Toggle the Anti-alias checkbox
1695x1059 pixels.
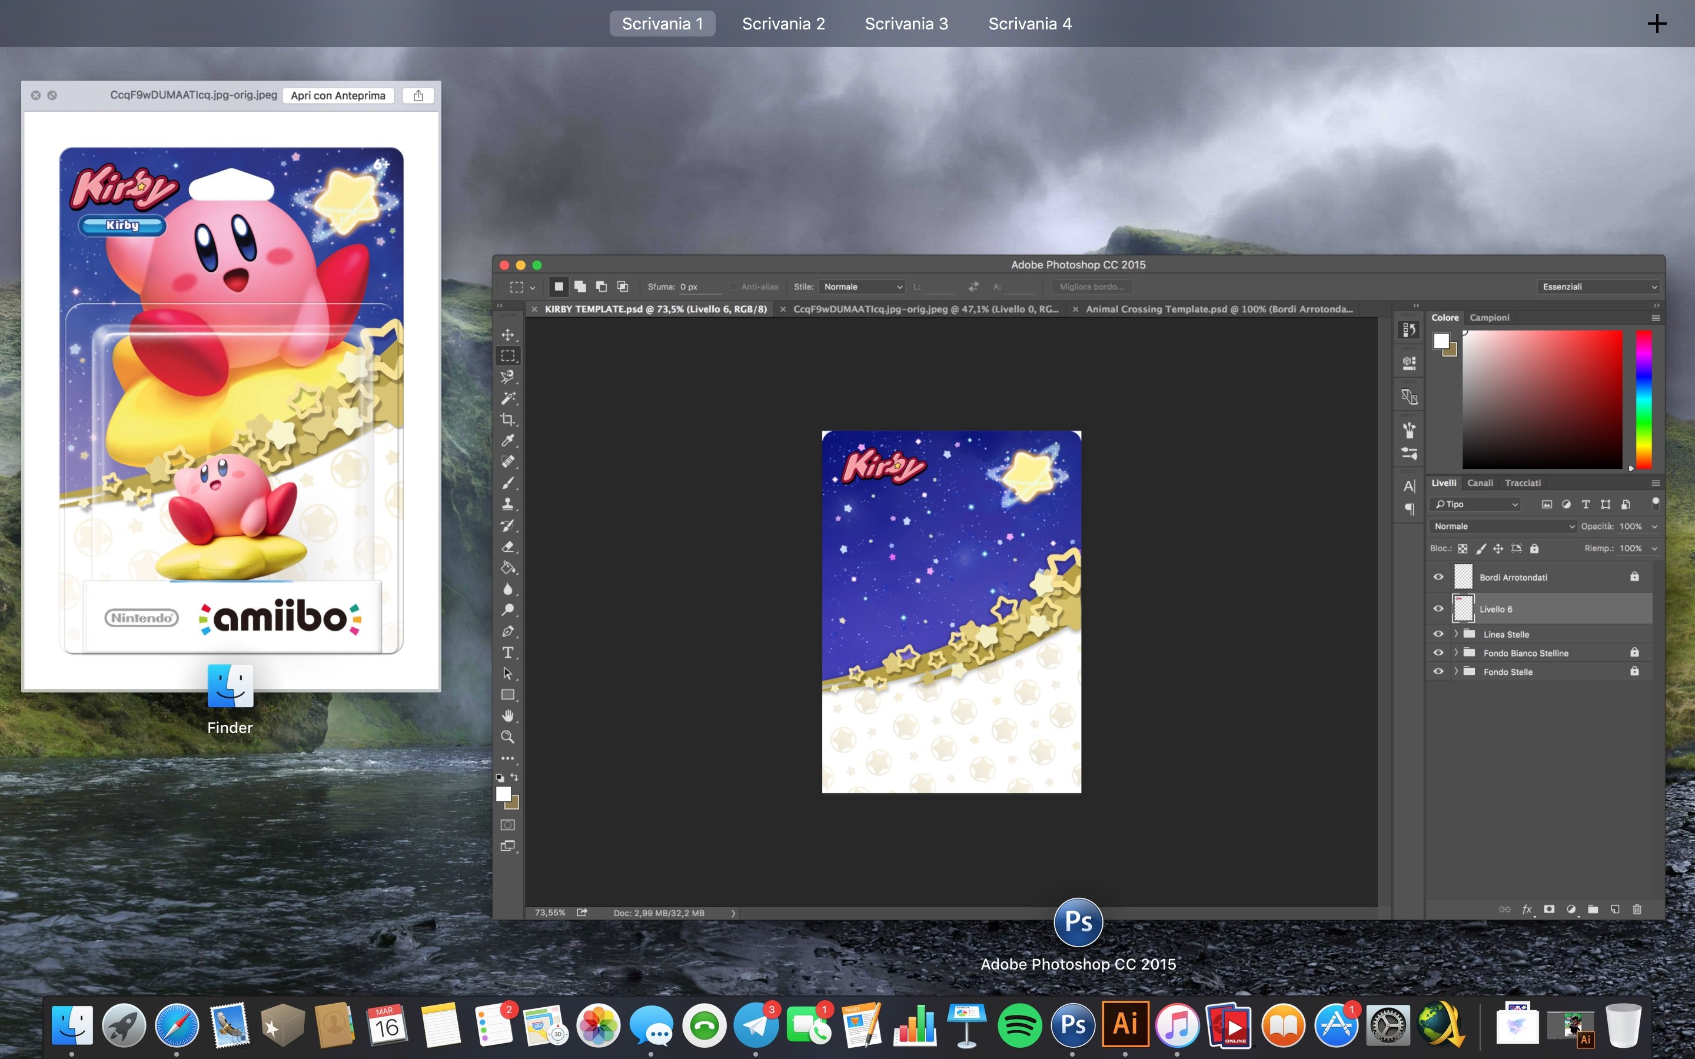point(733,287)
